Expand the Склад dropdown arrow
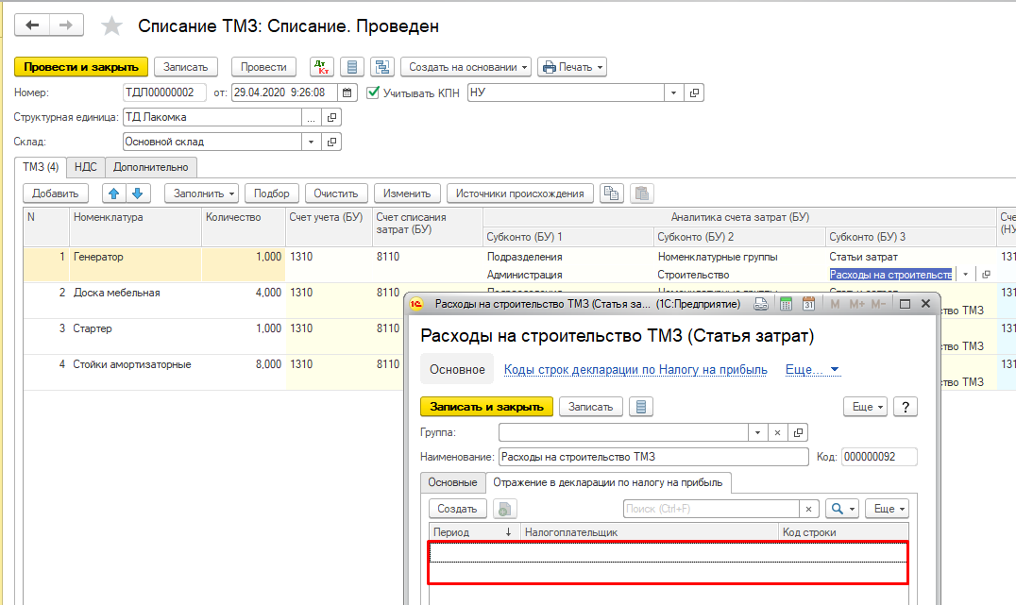Image resolution: width=1016 pixels, height=605 pixels. (x=311, y=142)
